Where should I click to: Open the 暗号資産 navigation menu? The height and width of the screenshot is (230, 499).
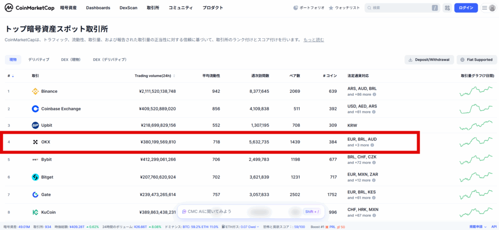coord(68,8)
